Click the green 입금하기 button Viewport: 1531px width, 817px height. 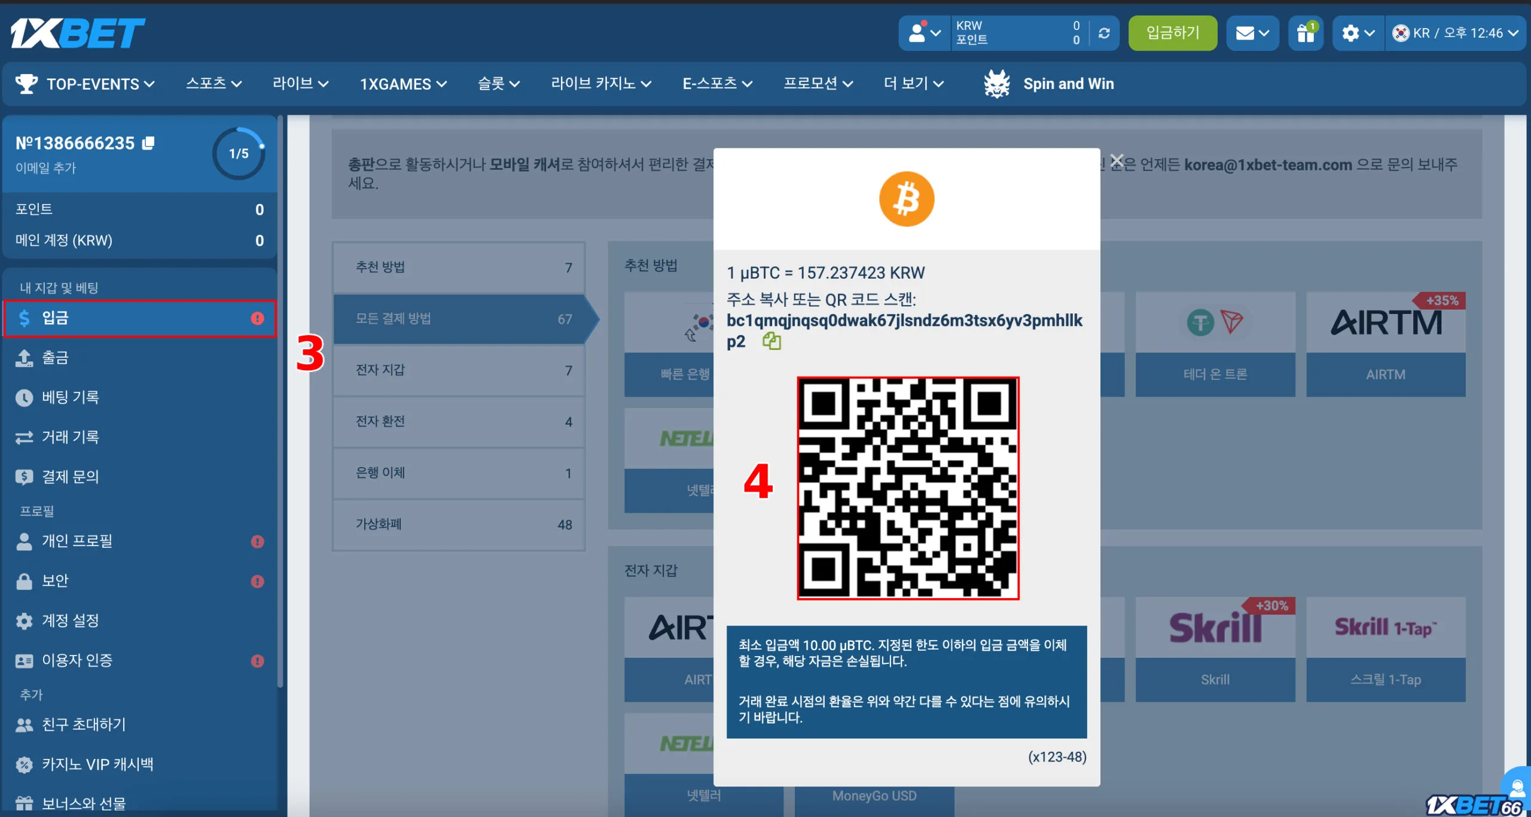coord(1171,33)
